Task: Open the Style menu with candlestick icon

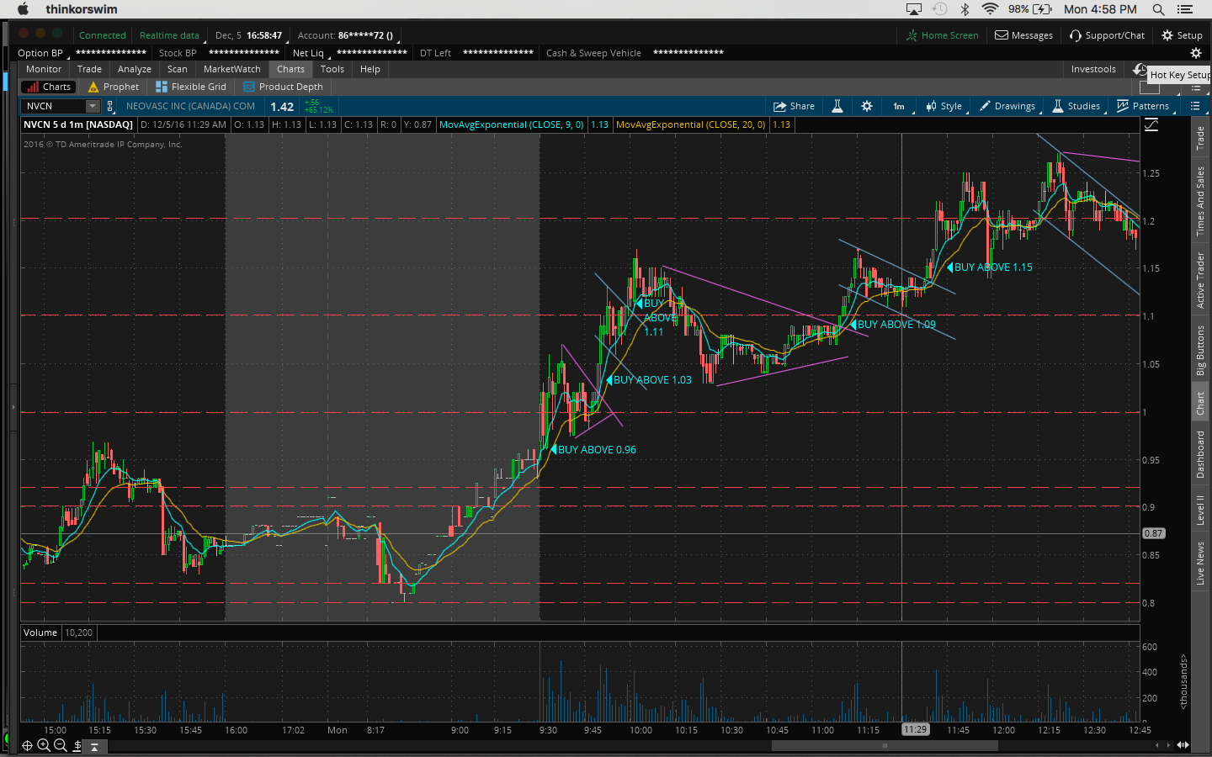Action: (x=944, y=106)
